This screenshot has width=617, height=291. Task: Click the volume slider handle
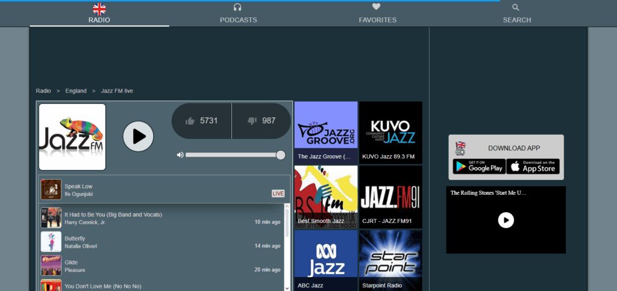coord(281,155)
